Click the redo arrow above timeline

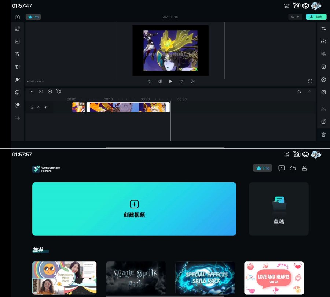click(309, 92)
